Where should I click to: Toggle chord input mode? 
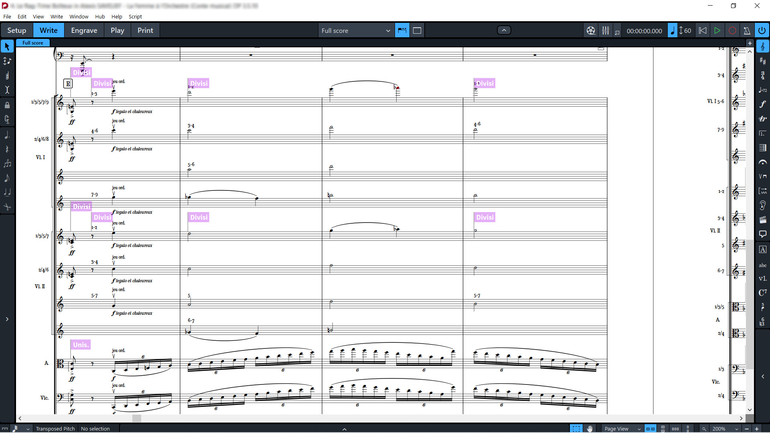tap(7, 75)
